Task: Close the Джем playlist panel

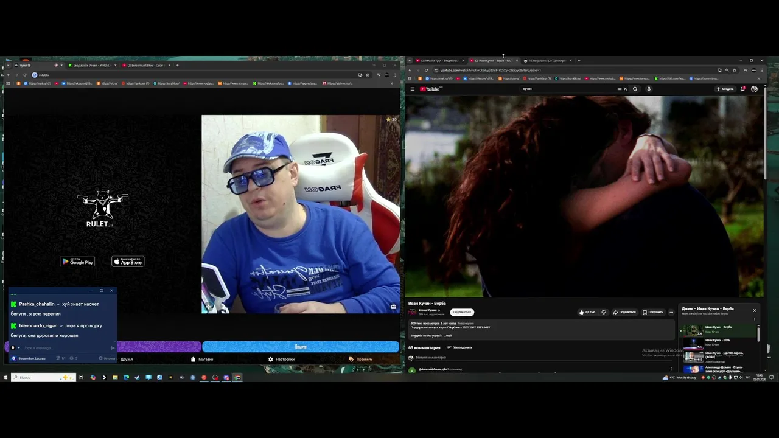Action: (755, 310)
